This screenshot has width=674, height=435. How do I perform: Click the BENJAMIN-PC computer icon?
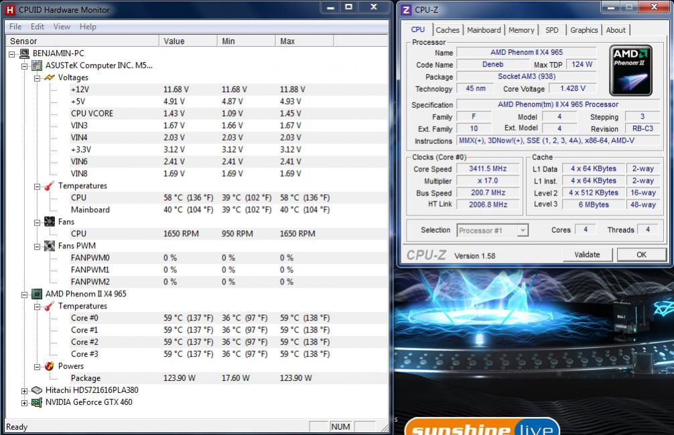tap(24, 54)
